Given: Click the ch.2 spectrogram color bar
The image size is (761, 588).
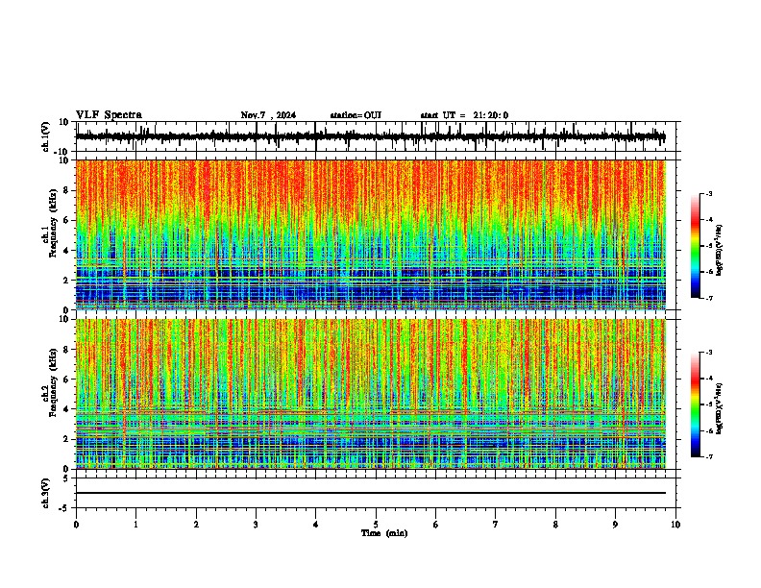Looking at the screenshot, I should [x=695, y=404].
